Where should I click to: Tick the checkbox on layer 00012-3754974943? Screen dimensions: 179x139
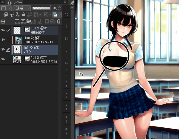tap(8, 40)
